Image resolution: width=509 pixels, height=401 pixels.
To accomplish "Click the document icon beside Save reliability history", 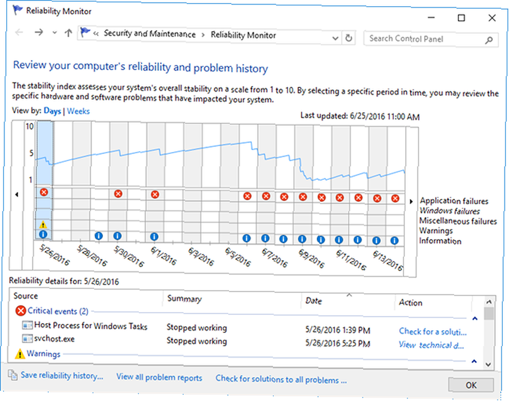I will 13,375.
